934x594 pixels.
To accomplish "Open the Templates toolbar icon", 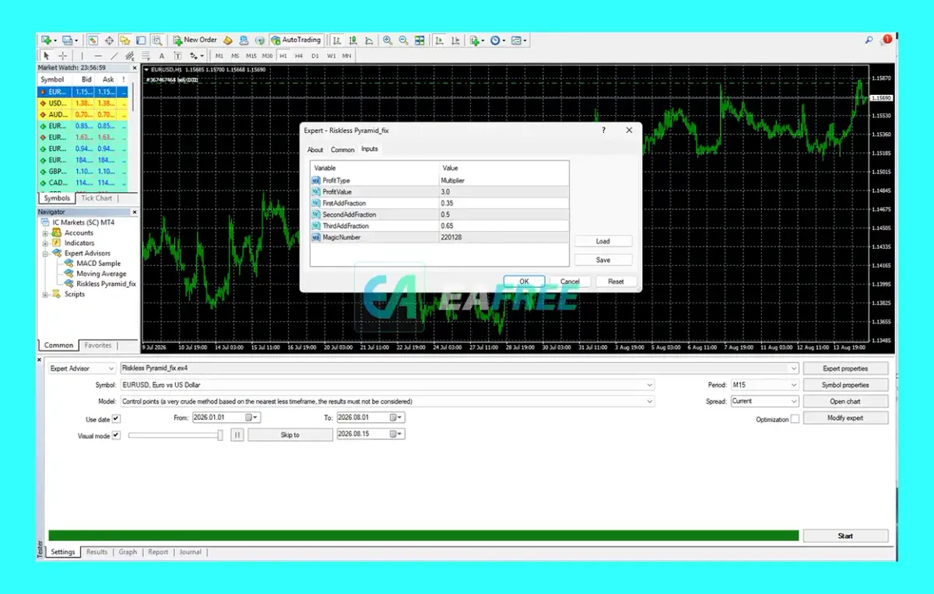I will click(519, 40).
